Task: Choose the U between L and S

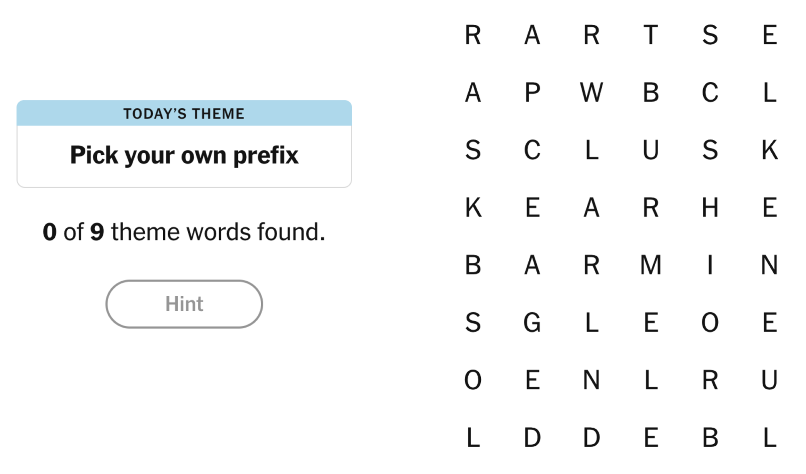Action: (x=650, y=150)
